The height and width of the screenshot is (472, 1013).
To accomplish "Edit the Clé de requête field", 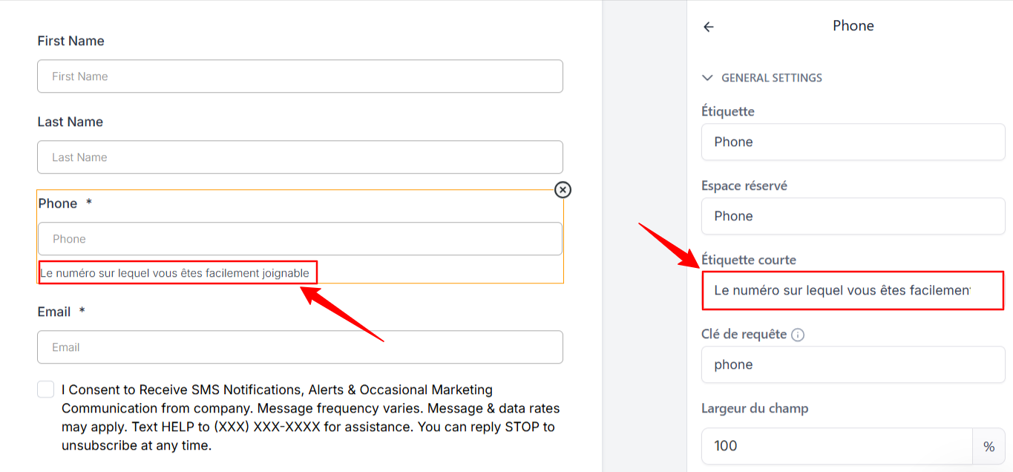I will [853, 364].
